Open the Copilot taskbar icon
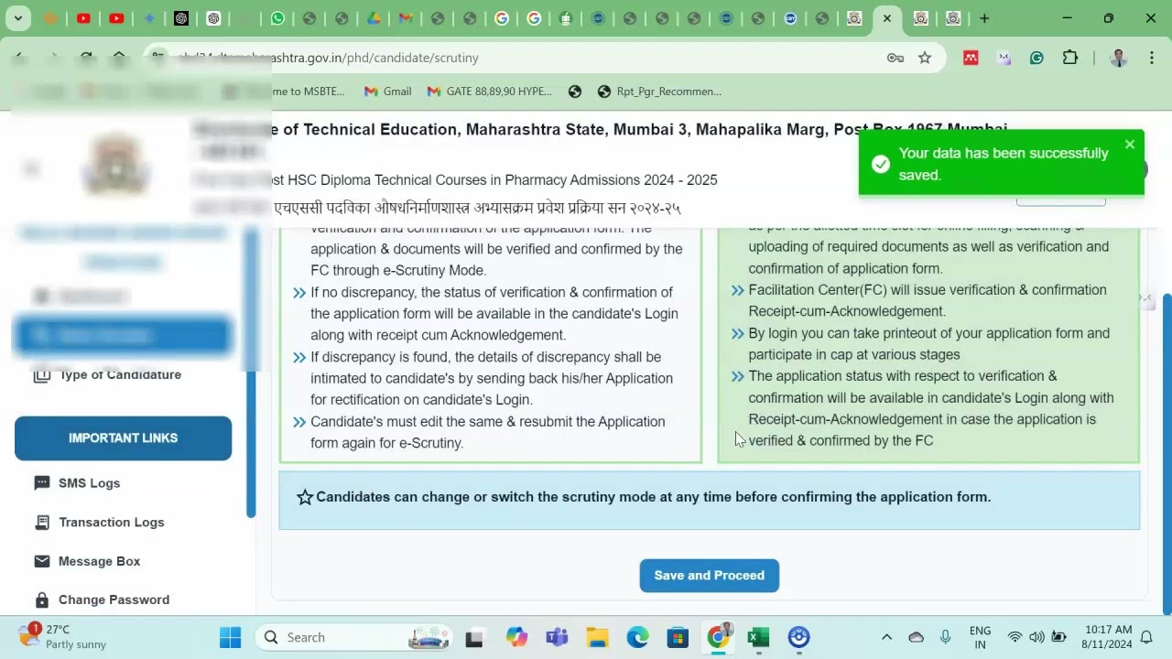This screenshot has height=659, width=1172. point(516,637)
